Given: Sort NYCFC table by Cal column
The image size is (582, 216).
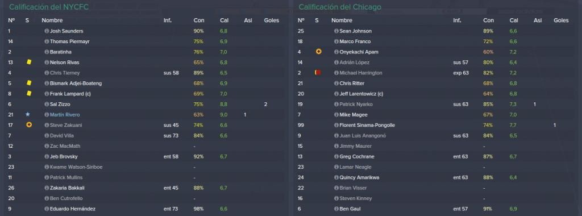Looking at the screenshot, I should click(224, 20).
